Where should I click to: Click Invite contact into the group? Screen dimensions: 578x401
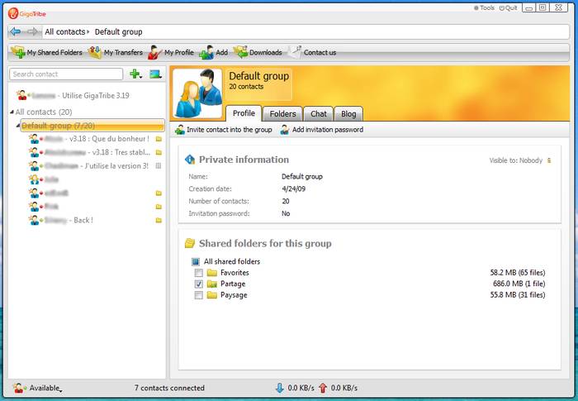(230, 130)
